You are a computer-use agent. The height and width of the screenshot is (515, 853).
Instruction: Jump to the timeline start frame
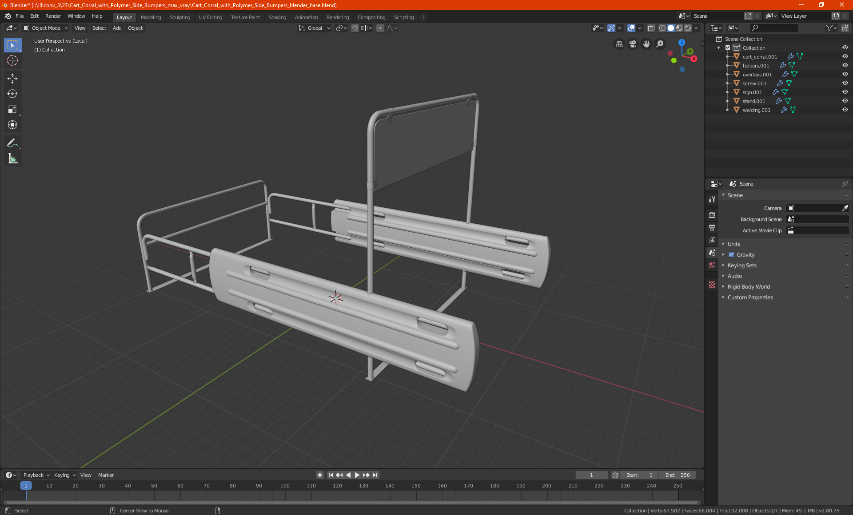pos(331,475)
